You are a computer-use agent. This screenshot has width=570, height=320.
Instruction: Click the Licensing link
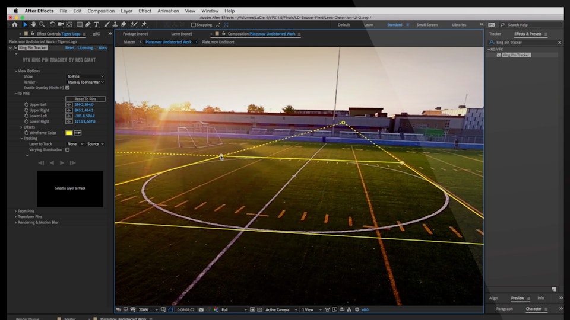(86, 47)
